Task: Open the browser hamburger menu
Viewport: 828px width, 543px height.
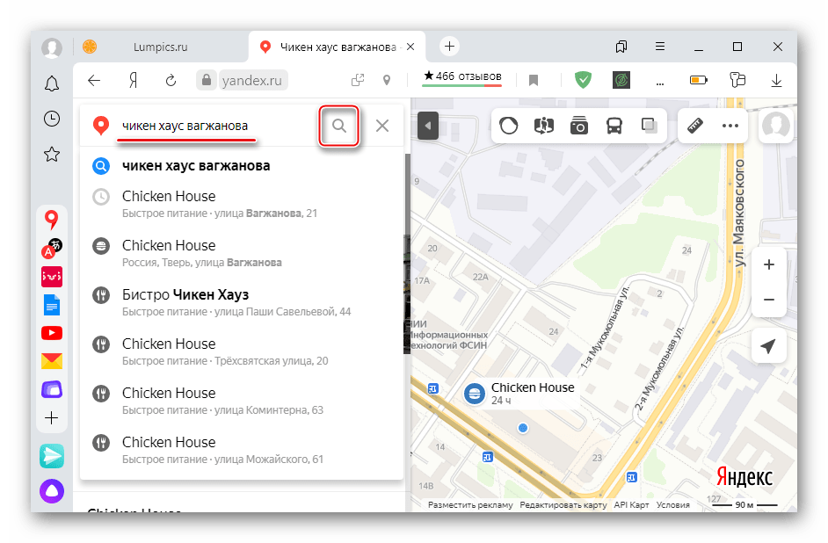Action: (x=660, y=47)
